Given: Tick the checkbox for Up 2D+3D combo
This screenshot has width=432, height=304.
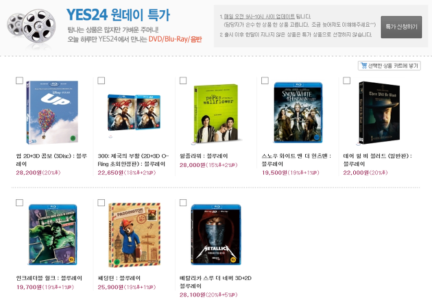Looking at the screenshot, I should pyautogui.click(x=19, y=81).
